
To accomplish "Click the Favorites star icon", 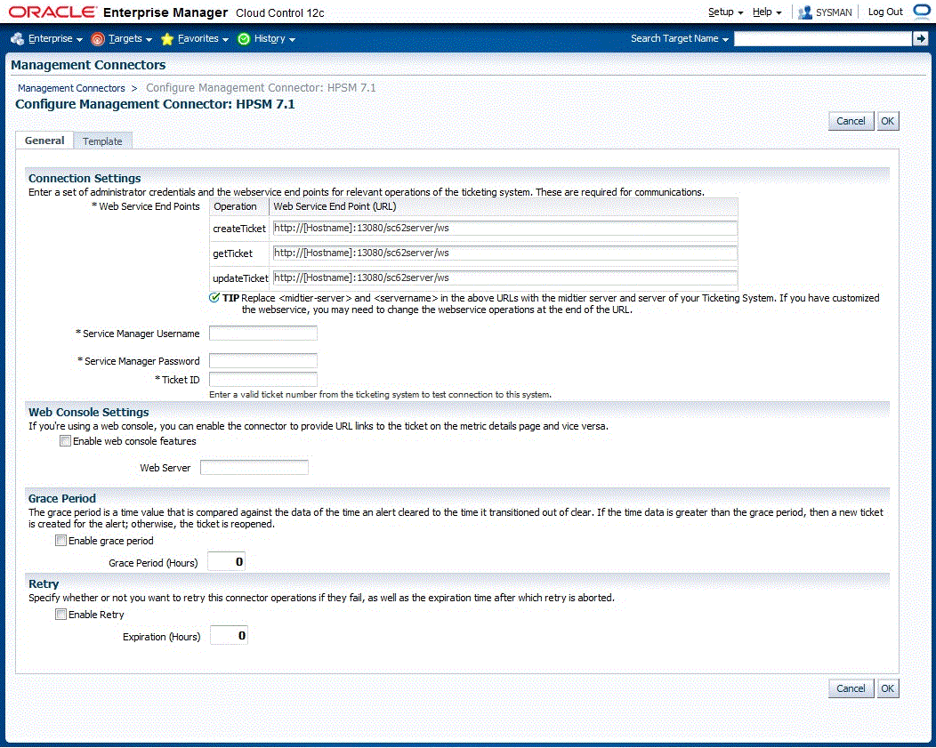I will [167, 39].
